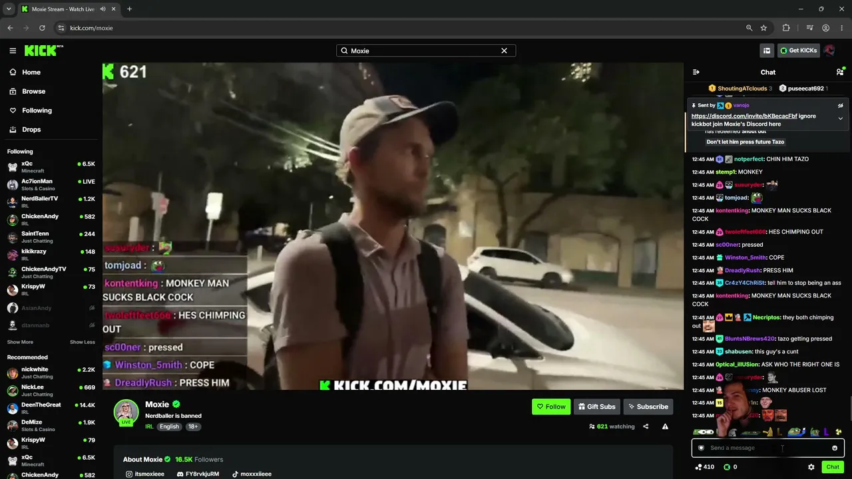Click the Moxie search box

coord(425,51)
